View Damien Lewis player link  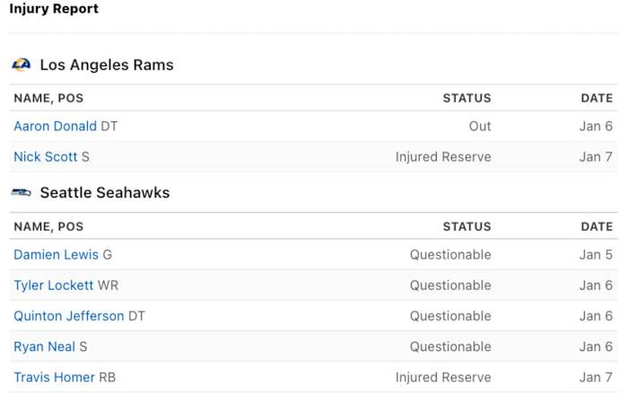click(56, 255)
